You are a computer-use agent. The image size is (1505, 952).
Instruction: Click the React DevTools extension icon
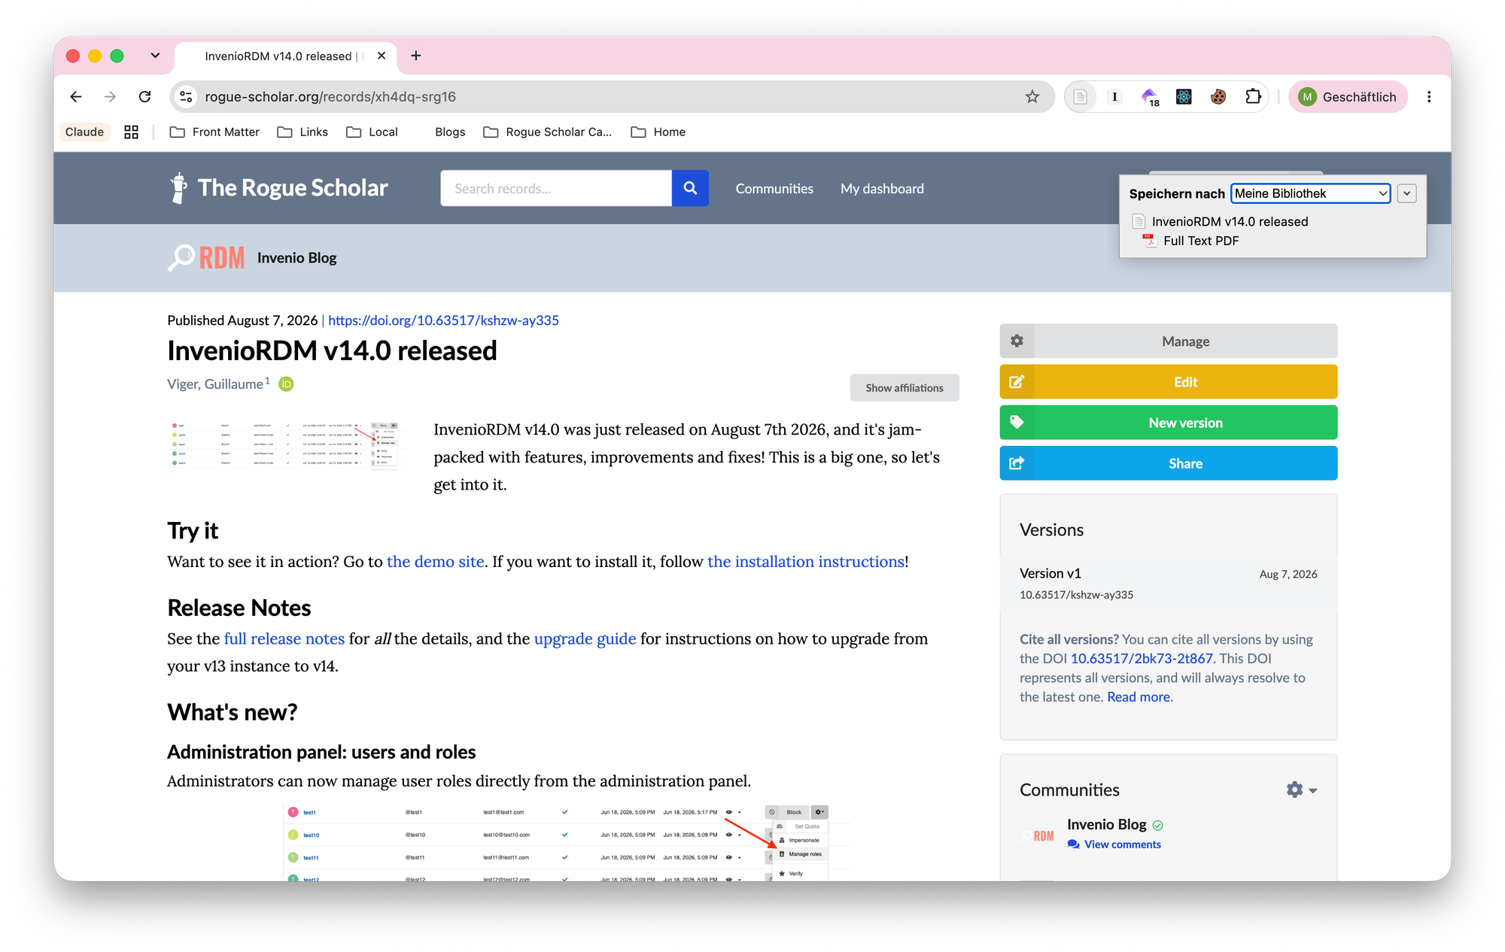point(1184,96)
